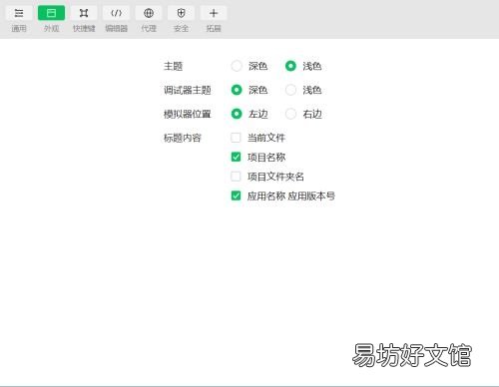
Task: Set 主题 theme to 浅色
Action: (x=290, y=66)
